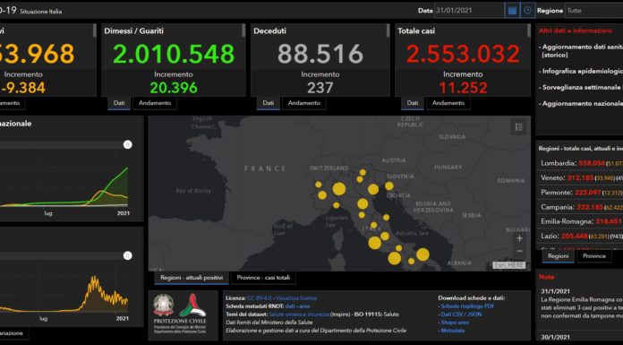The width and height of the screenshot is (623, 345).
Task: Click the deaths increment value 237
Action: pos(320,88)
